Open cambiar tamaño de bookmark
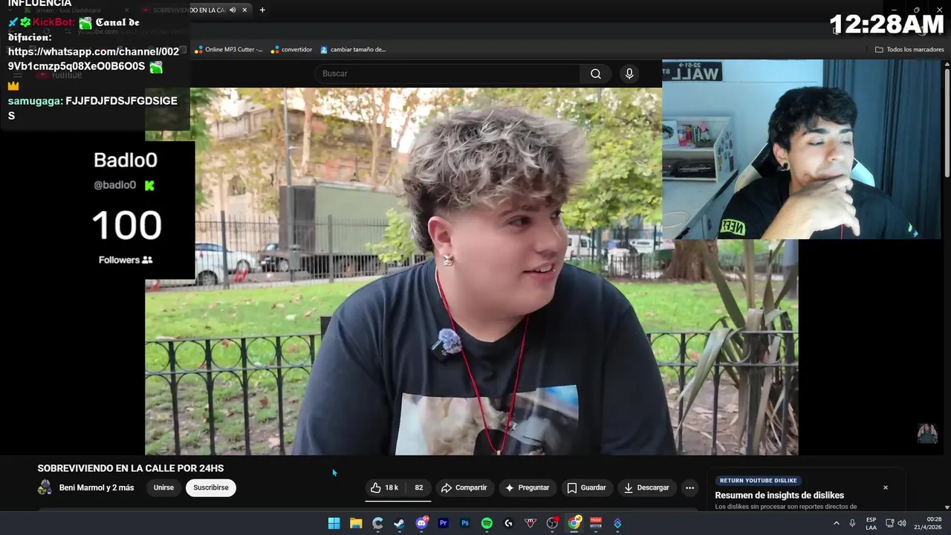 354,49
